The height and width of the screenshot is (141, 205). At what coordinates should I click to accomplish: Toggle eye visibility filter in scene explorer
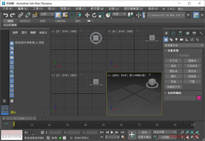(12, 95)
